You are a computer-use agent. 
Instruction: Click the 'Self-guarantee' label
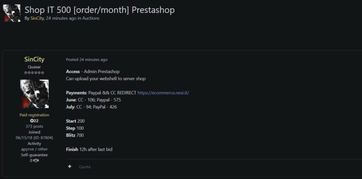pyautogui.click(x=34, y=155)
